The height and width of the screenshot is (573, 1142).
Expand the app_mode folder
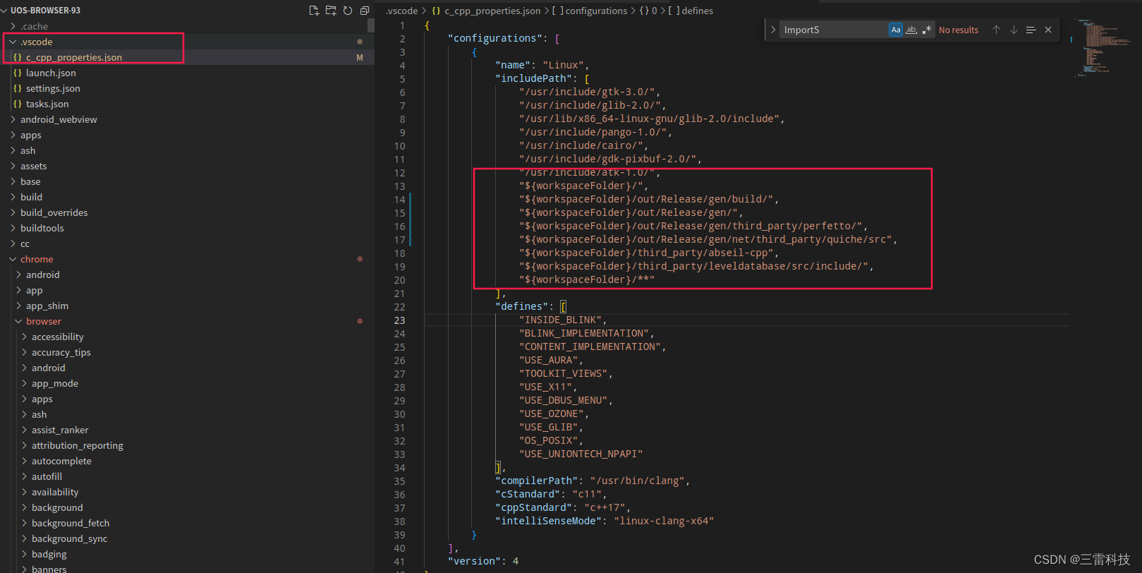pos(187,383)
